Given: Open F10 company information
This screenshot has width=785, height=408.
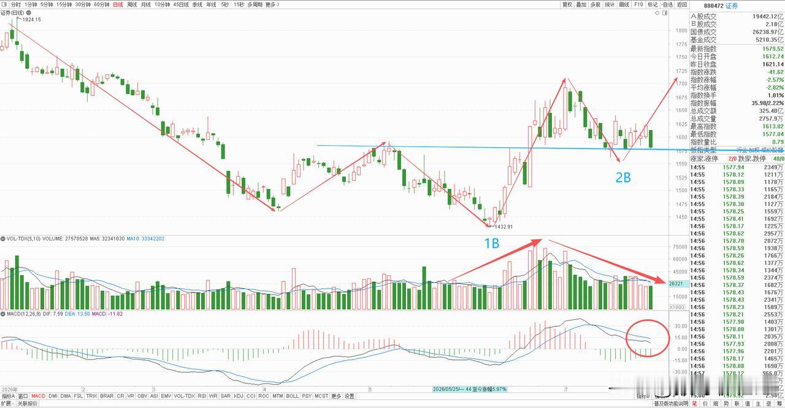Looking at the screenshot, I should 638,4.
